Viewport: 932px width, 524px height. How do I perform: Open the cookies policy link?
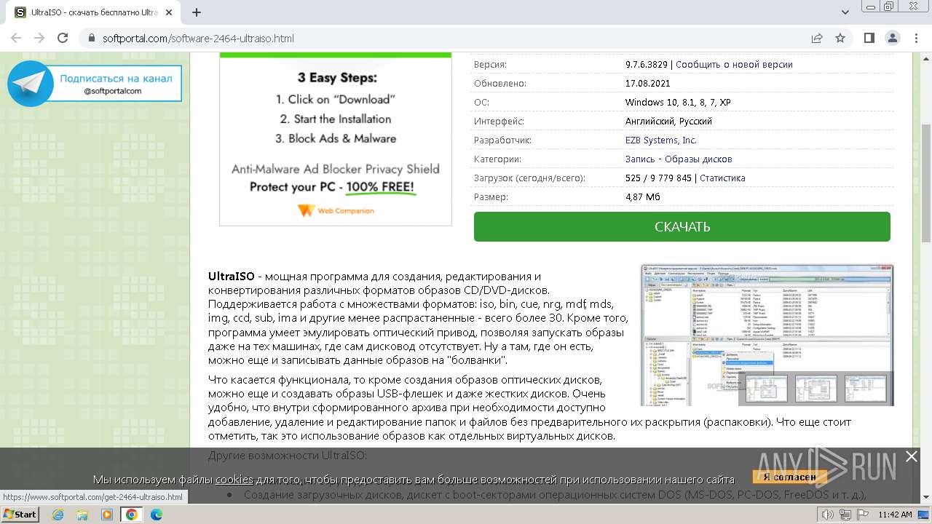click(x=234, y=479)
